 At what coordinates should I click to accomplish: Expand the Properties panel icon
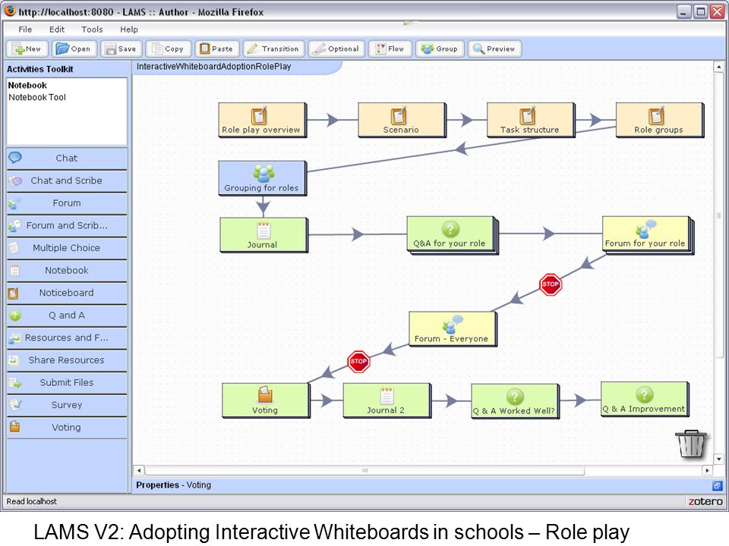717,485
